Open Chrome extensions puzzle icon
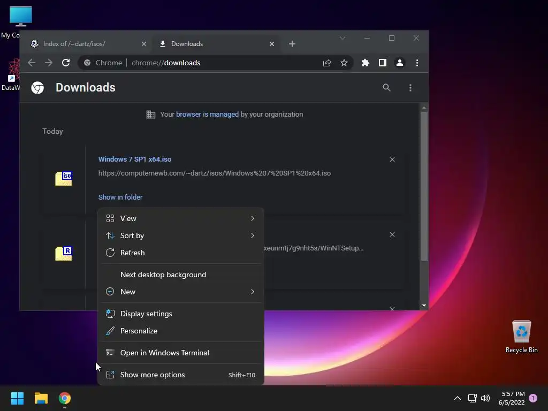Viewport: 548px width, 411px height. click(365, 63)
